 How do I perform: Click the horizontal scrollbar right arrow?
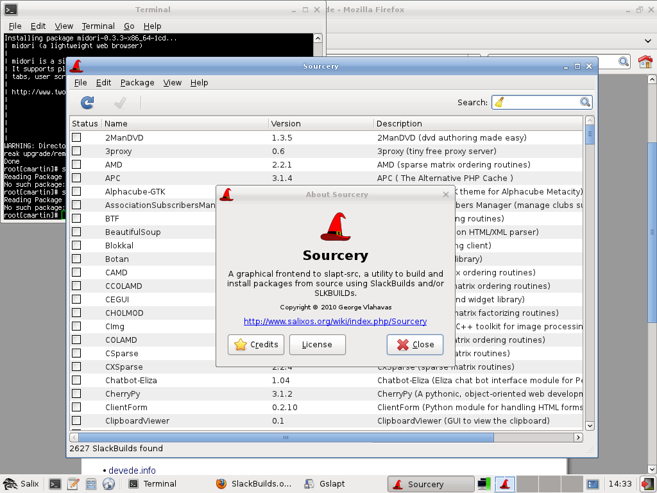[578, 437]
